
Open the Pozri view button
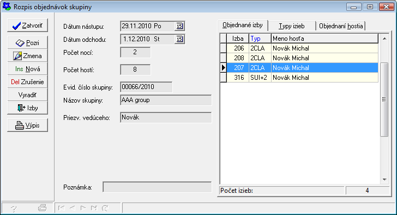(x=27, y=43)
